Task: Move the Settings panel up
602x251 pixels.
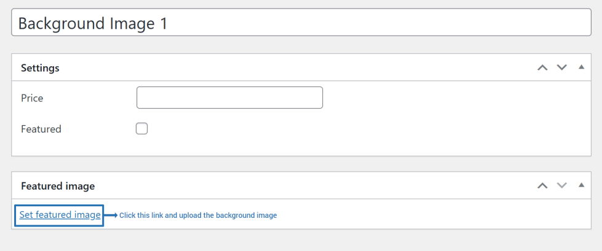Action: 542,68
